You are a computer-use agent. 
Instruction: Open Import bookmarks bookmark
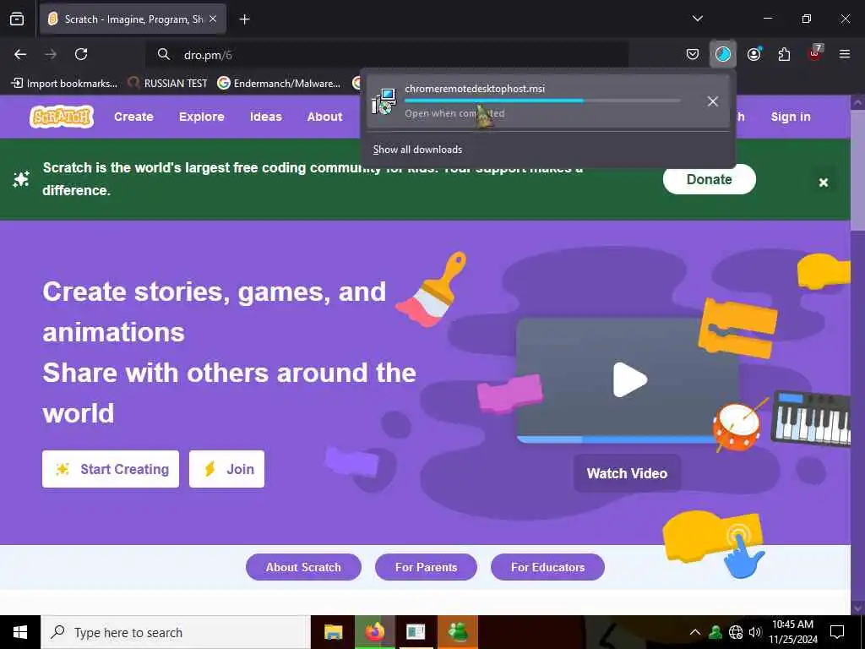point(64,84)
